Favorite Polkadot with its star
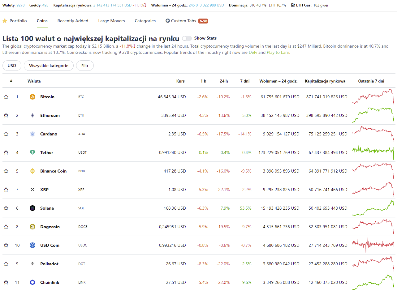The width and height of the screenshot is (397, 291). (x=6, y=264)
